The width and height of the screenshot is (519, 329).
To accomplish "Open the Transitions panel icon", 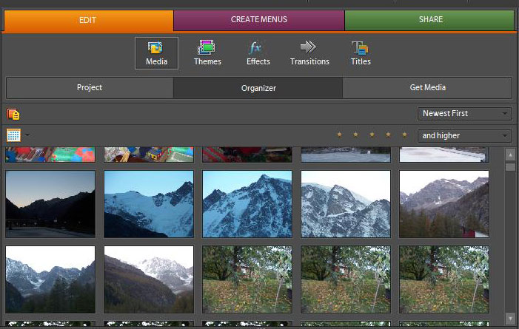I will pyautogui.click(x=309, y=53).
